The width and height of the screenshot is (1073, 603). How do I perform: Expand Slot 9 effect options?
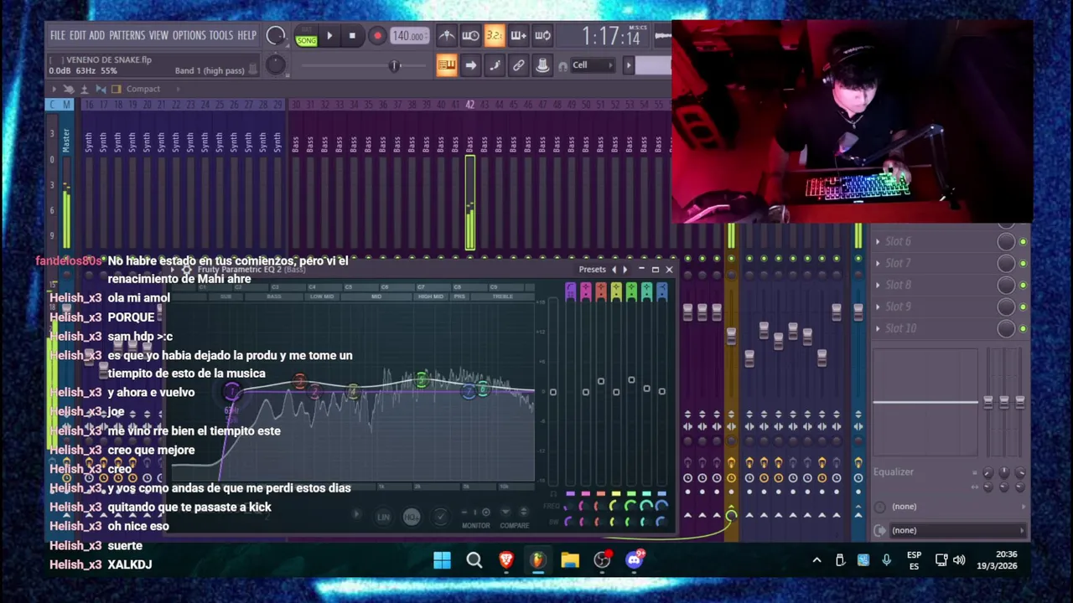coord(878,307)
